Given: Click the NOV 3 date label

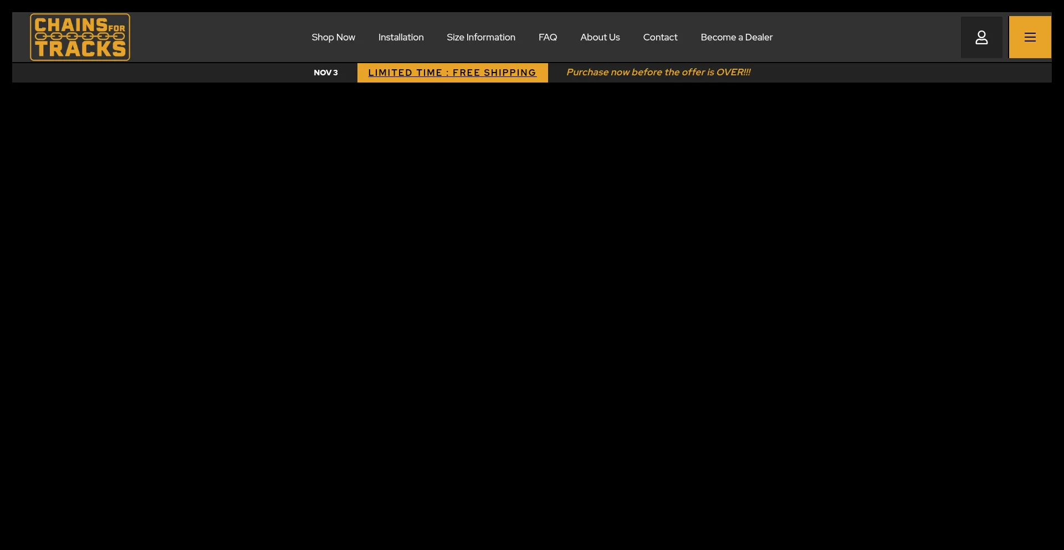Looking at the screenshot, I should tap(325, 73).
